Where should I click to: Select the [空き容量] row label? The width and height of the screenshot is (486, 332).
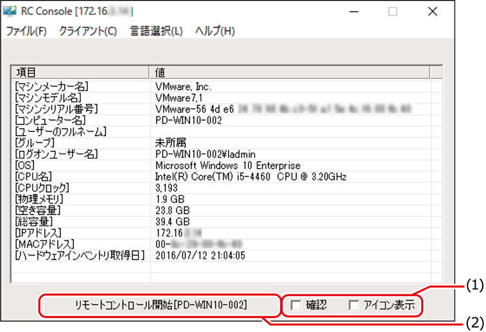click(38, 211)
